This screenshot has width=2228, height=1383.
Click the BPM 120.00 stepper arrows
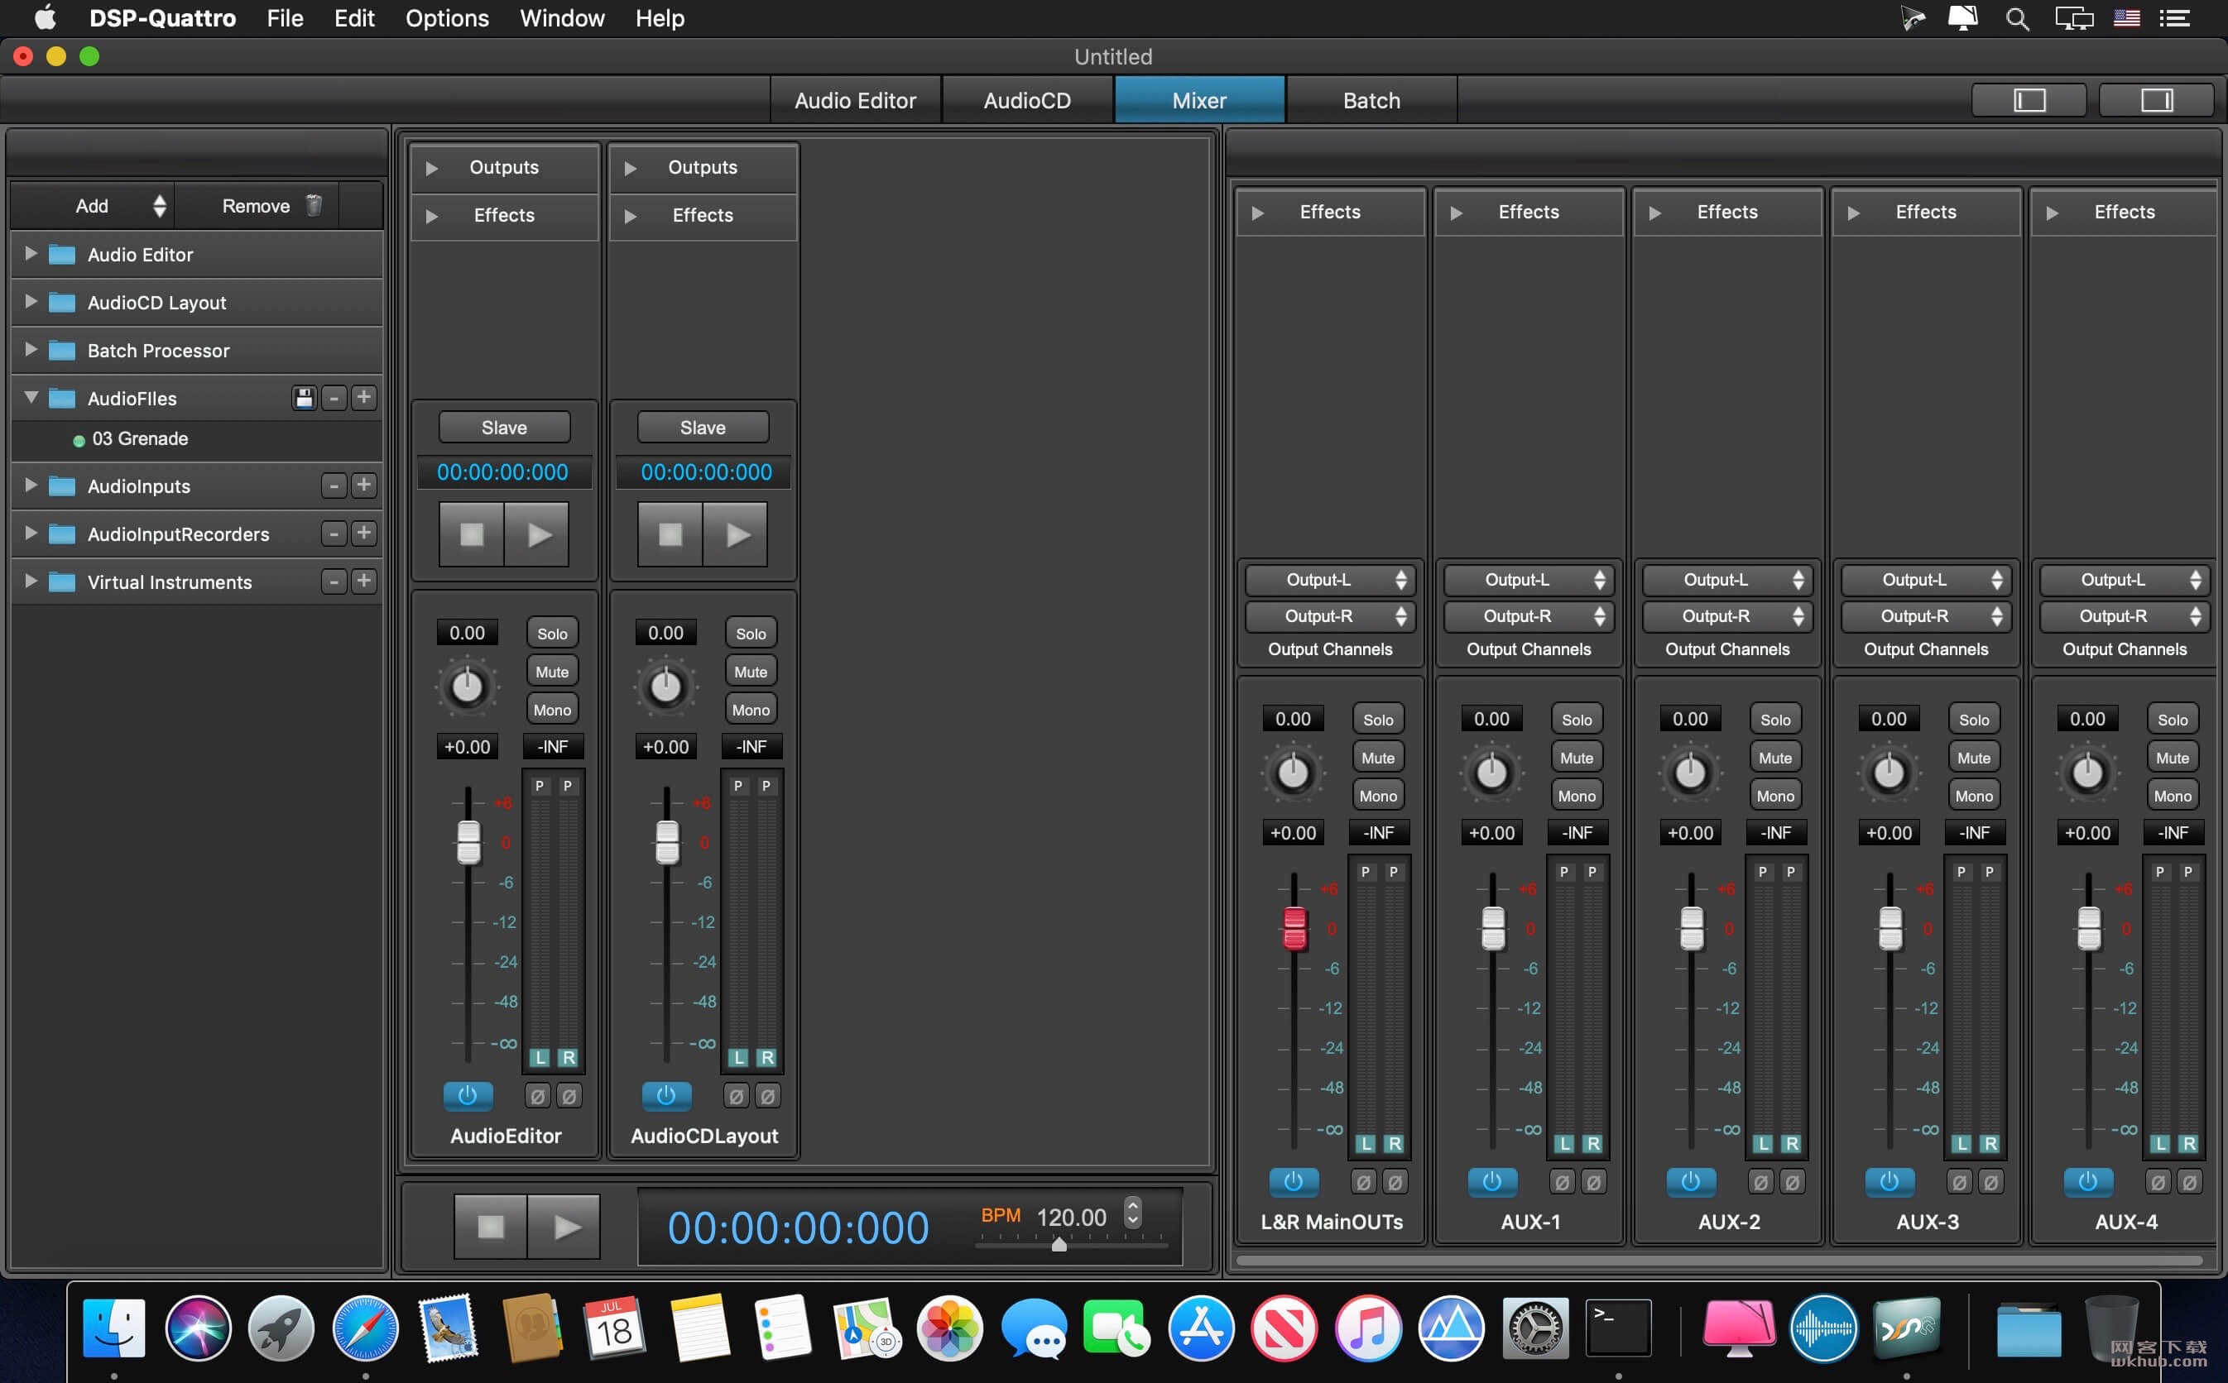[x=1133, y=1212]
